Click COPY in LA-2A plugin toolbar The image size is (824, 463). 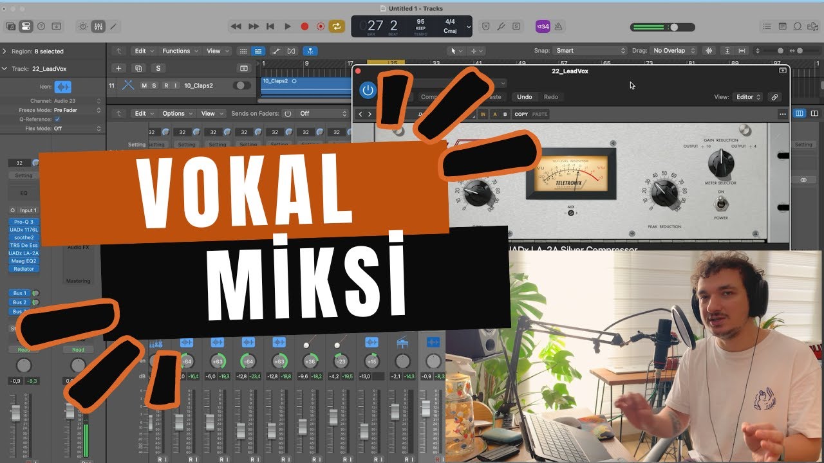(x=521, y=114)
